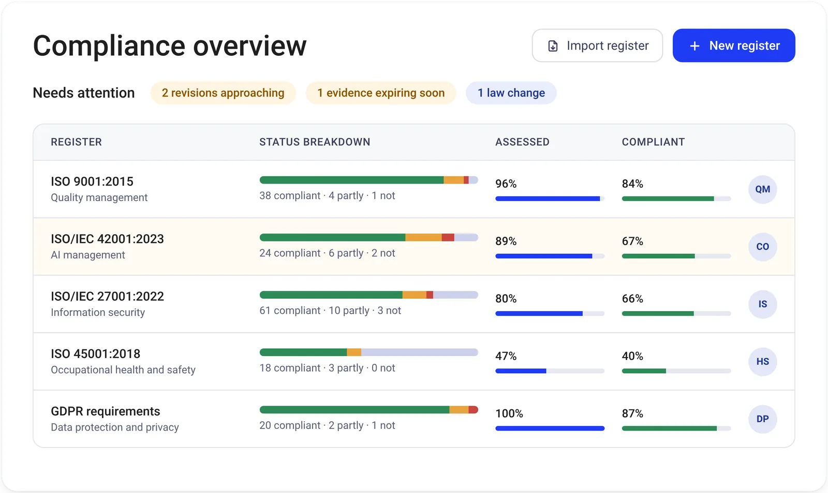Click '24 compliant · 6 partly · 2 not' text

(327, 253)
